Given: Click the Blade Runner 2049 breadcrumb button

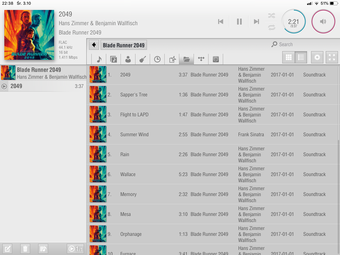Looking at the screenshot, I should (x=124, y=45).
